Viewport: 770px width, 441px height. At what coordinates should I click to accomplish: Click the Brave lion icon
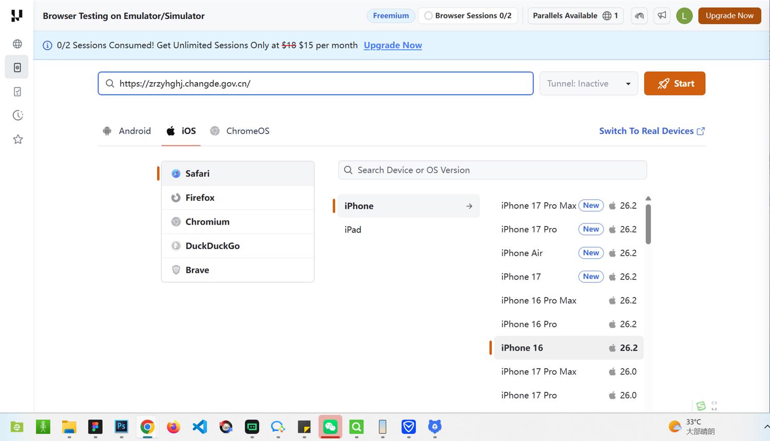coord(176,270)
